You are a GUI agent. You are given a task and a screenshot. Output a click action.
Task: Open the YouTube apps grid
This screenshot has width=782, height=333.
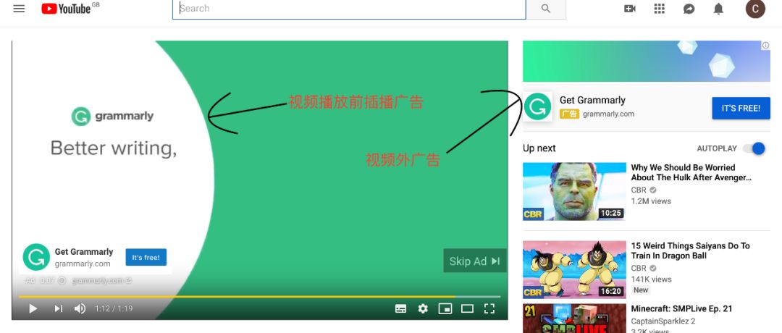point(660,9)
